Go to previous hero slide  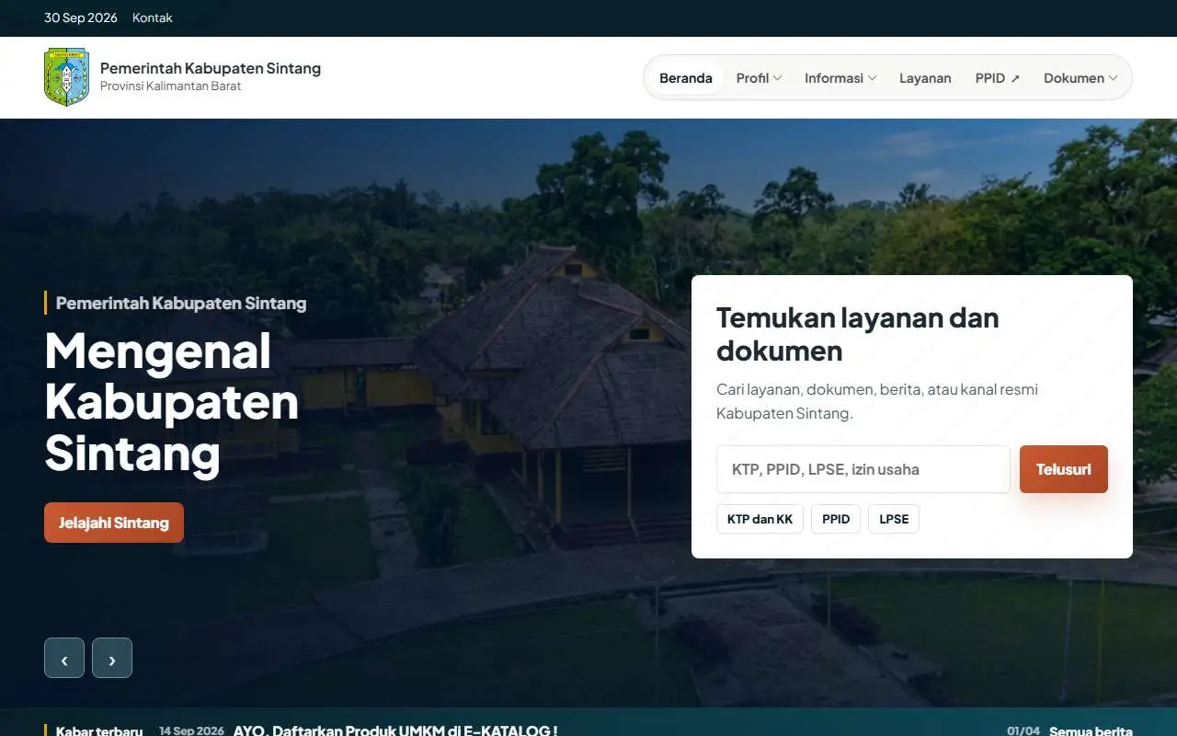pyautogui.click(x=64, y=658)
